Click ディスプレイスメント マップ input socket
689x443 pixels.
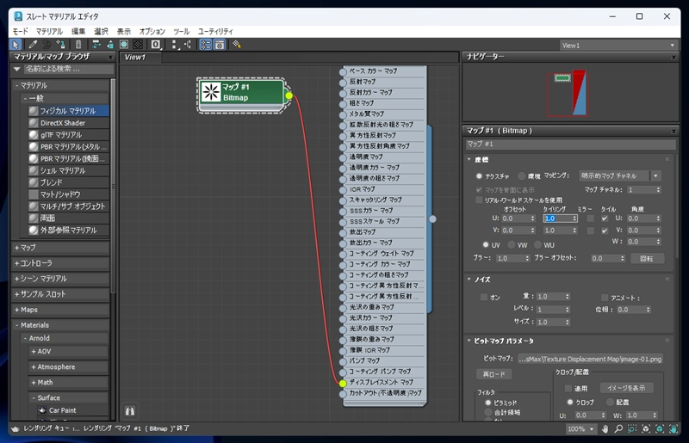click(x=343, y=383)
